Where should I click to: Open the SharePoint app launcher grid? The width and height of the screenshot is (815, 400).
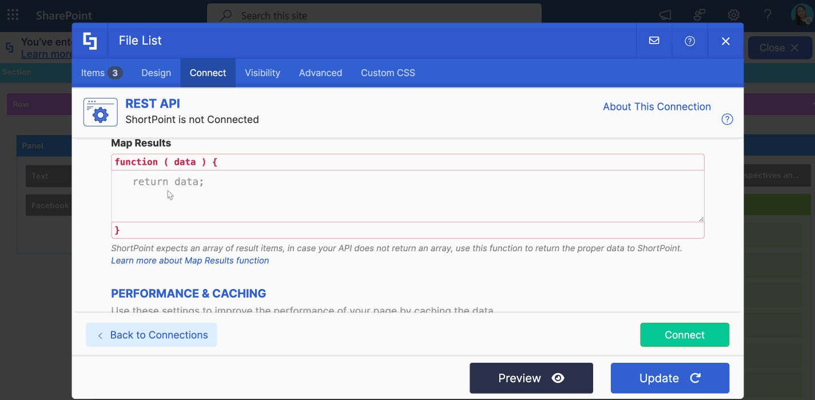point(13,15)
